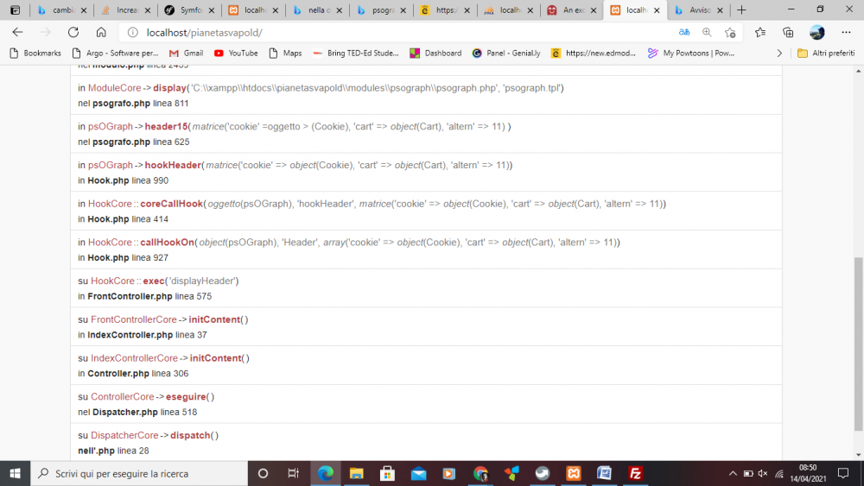864x486 pixels.
Task: Open the Altri preferiti folder
Action: pyautogui.click(x=826, y=54)
